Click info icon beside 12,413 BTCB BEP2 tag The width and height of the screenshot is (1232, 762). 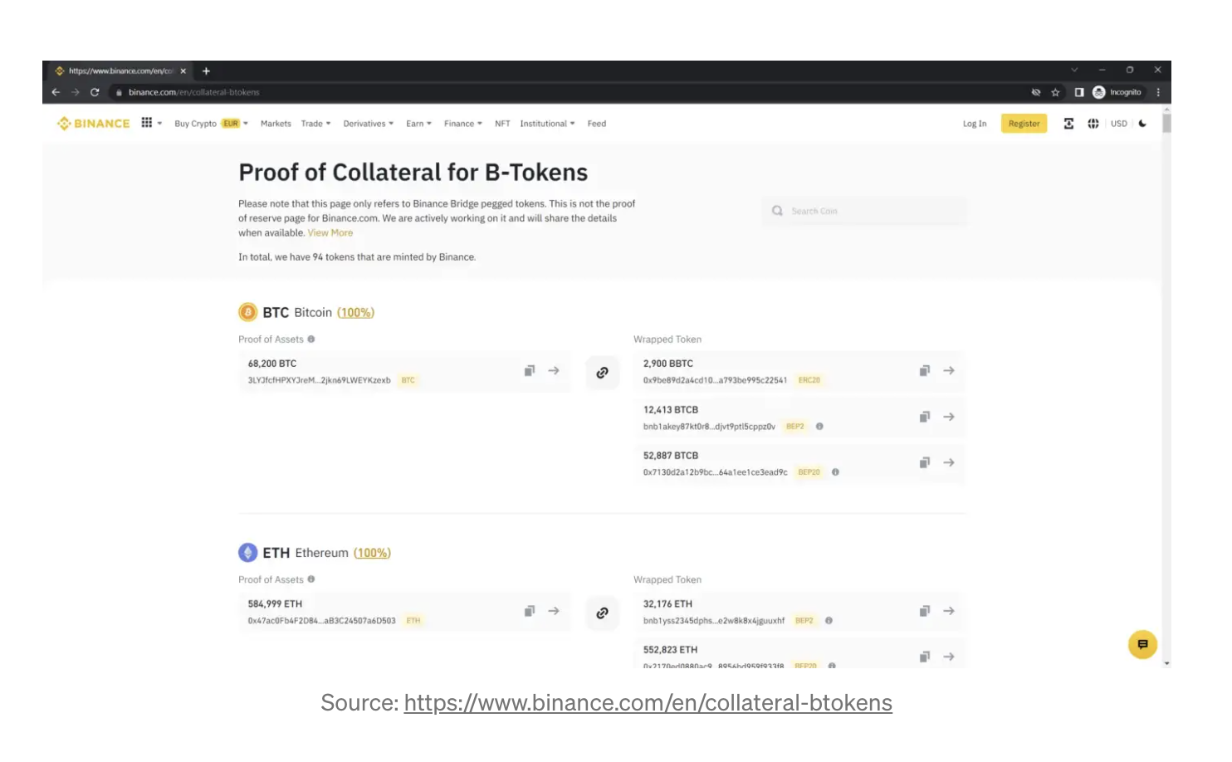[819, 427]
